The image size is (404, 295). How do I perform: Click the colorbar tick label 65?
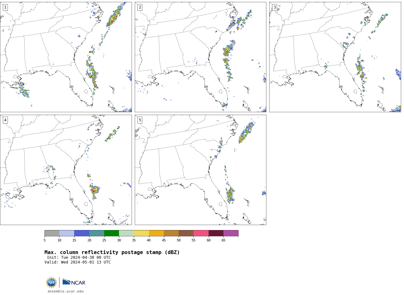click(223, 240)
